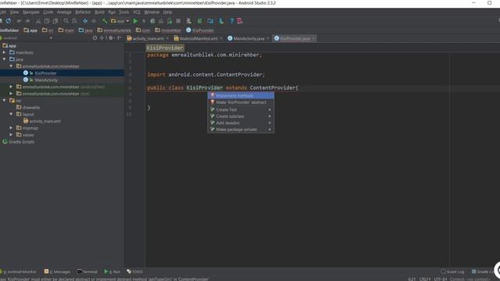Screen dimensions: 500x281
Task: Open the VCS menu
Action: pos(137,12)
